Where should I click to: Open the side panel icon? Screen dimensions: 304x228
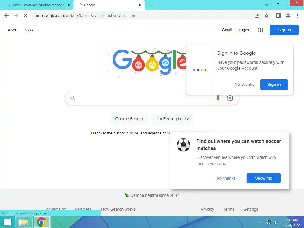click(278, 15)
